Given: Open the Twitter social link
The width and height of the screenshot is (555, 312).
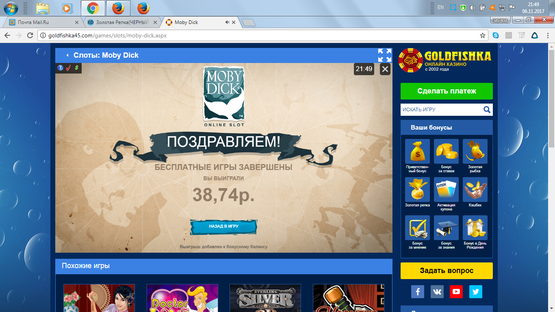Looking at the screenshot, I should coord(476,292).
